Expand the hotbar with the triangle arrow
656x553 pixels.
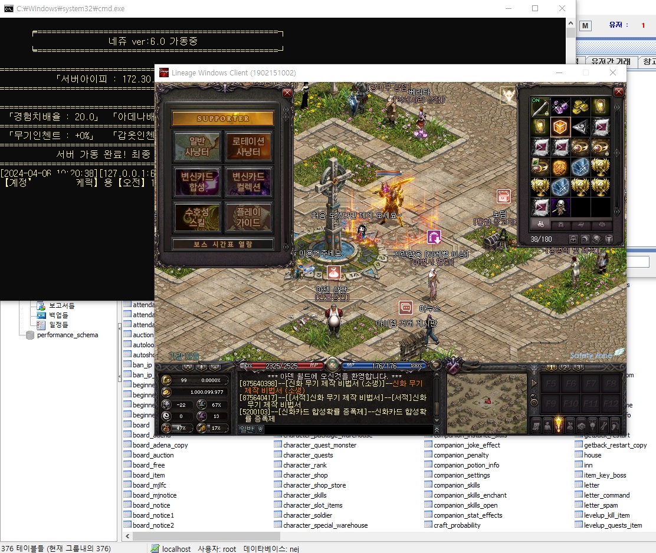coord(534,383)
